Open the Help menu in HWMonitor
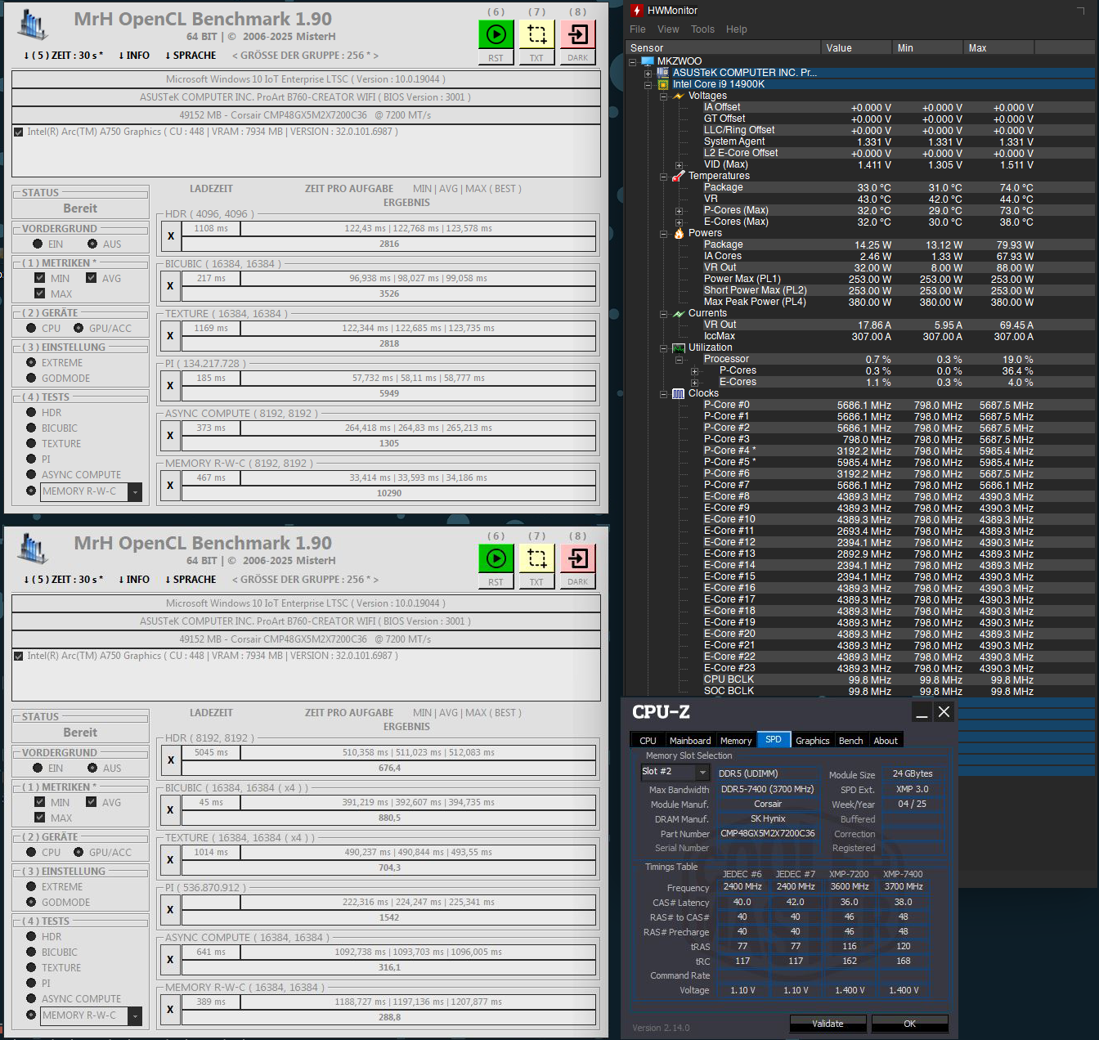Viewport: 1099px width, 1040px height. [x=737, y=29]
